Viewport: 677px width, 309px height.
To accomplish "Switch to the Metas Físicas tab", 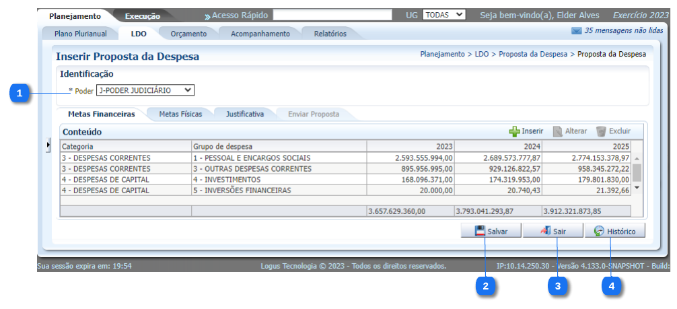I will (x=180, y=114).
